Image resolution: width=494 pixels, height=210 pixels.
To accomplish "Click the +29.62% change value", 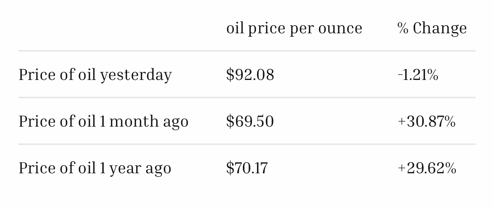I will click(427, 168).
